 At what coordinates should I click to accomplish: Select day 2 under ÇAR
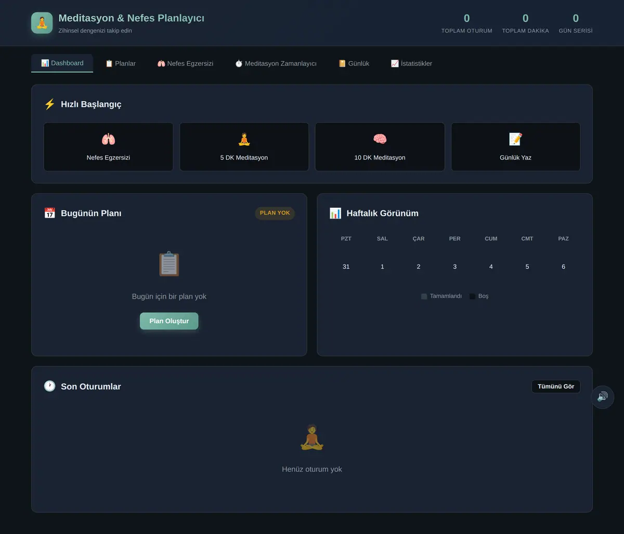click(419, 266)
